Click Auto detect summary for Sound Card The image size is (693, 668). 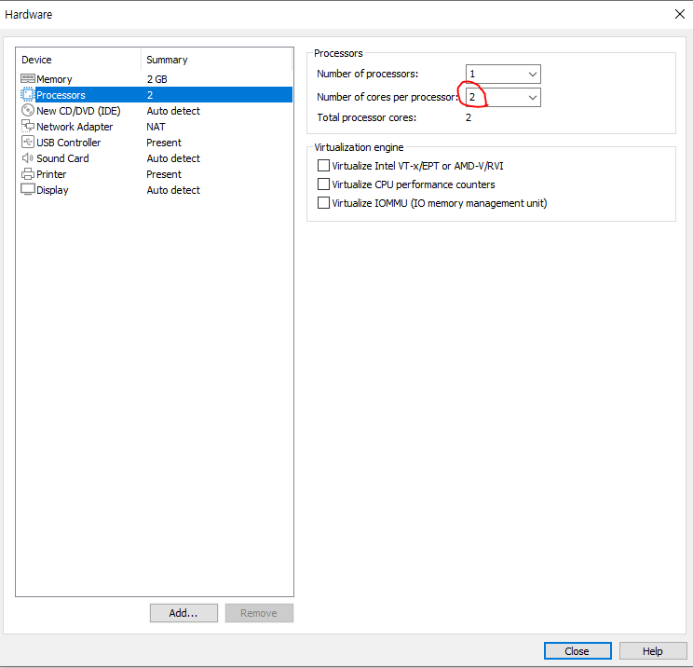(173, 158)
